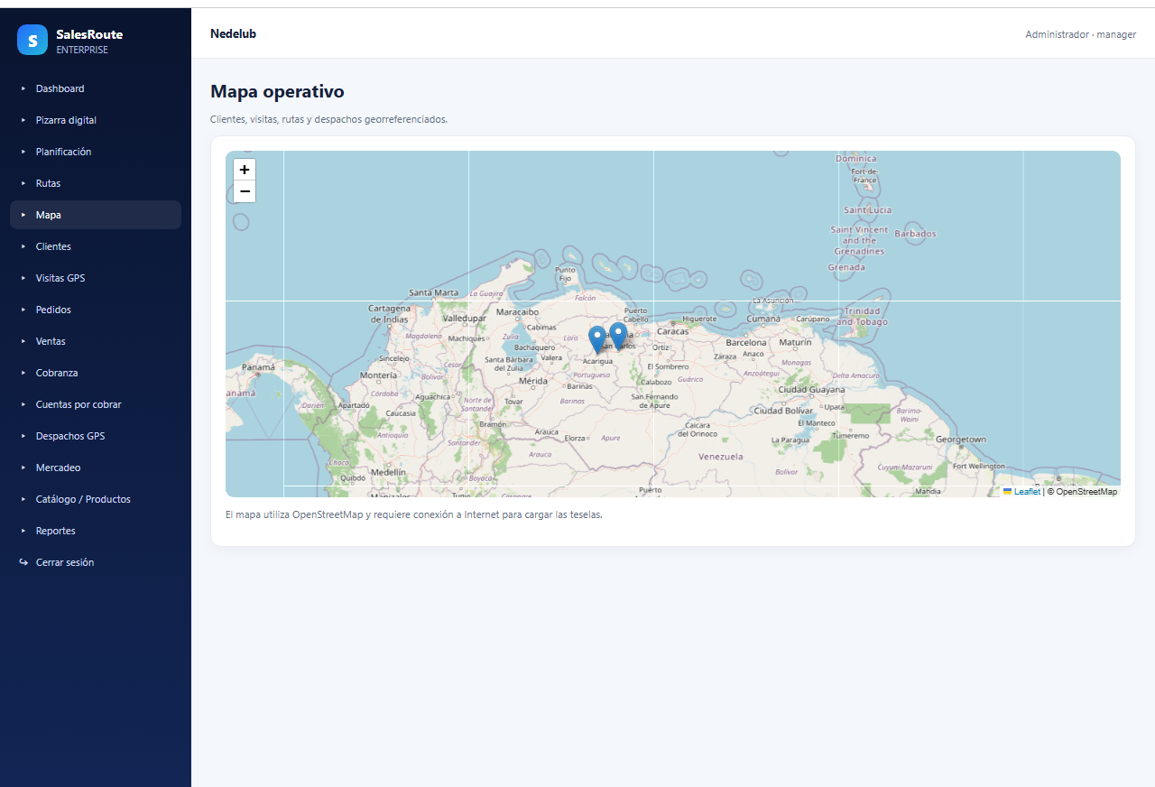Click the Barcelona city label

coord(746,343)
